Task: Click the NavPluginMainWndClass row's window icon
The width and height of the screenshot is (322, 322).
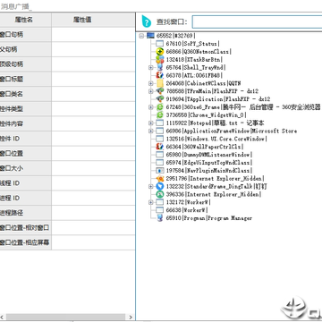Action: pos(160,171)
